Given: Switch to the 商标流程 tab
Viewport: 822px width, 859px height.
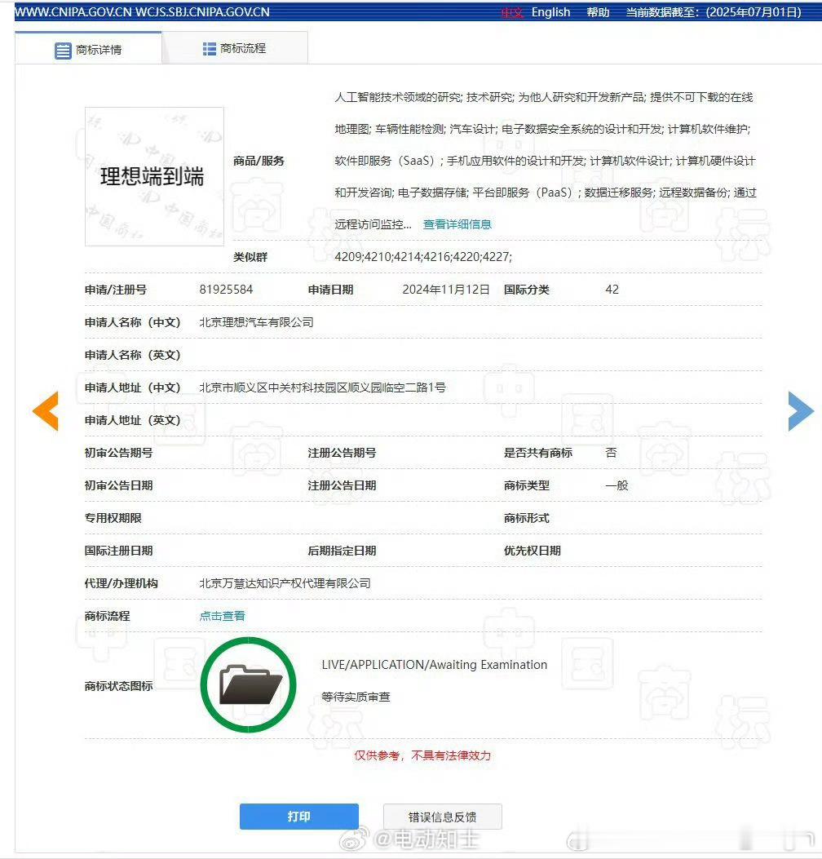Looking at the screenshot, I should coord(234,49).
